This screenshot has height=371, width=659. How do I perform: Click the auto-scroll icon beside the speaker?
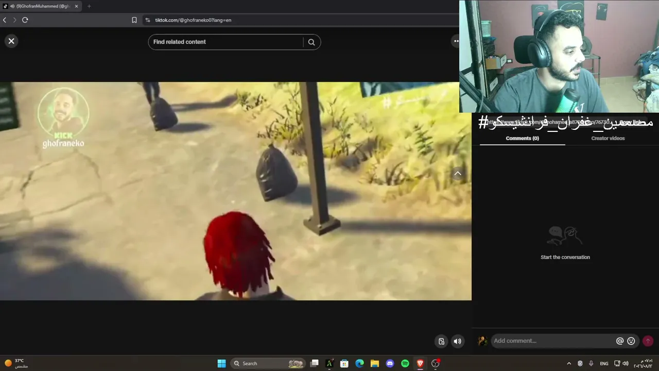pos(441,341)
